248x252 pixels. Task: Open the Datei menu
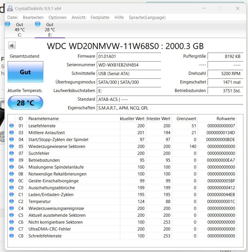pyautogui.click(x=12, y=17)
